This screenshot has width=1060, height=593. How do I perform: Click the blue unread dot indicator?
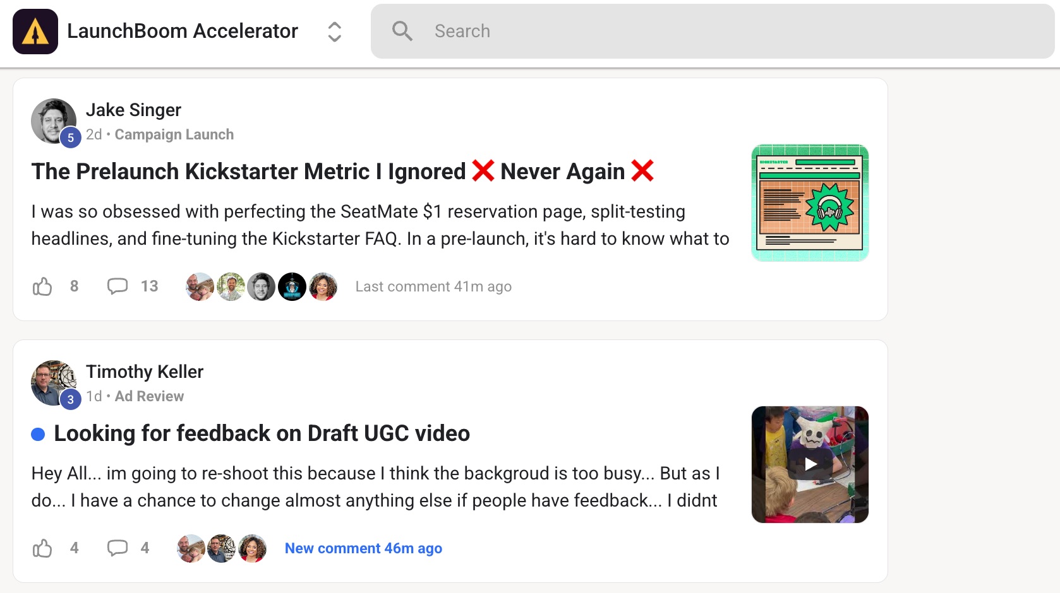coord(38,434)
